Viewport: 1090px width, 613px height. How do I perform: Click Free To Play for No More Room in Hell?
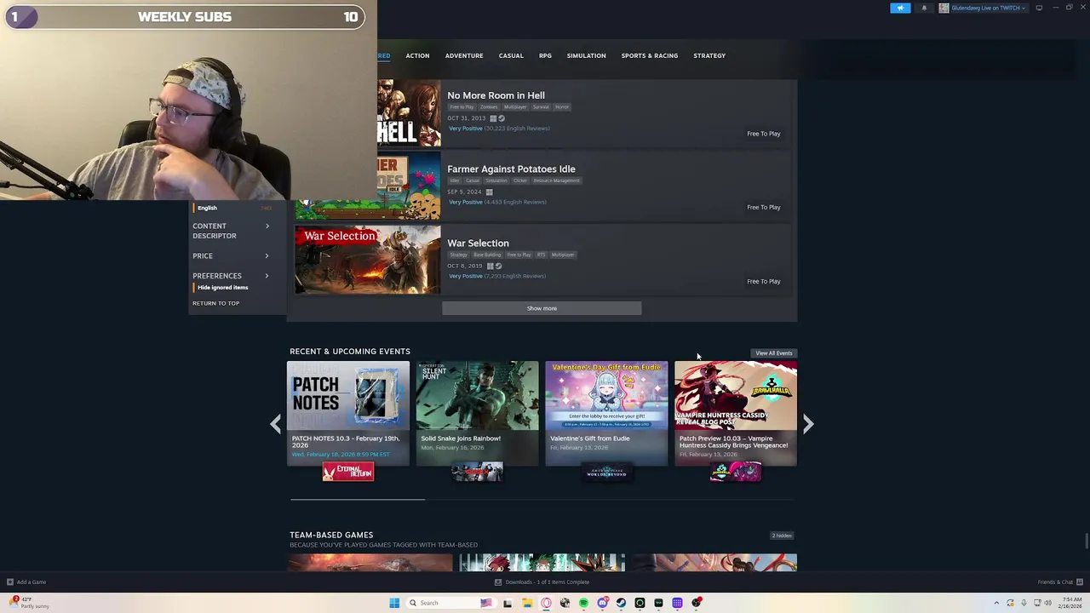[x=763, y=134]
